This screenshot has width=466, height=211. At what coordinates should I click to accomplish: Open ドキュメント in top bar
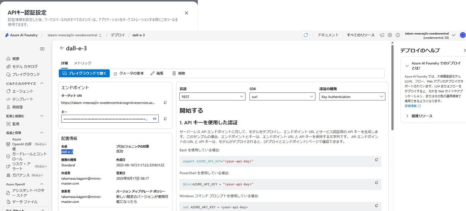[x=328, y=35]
